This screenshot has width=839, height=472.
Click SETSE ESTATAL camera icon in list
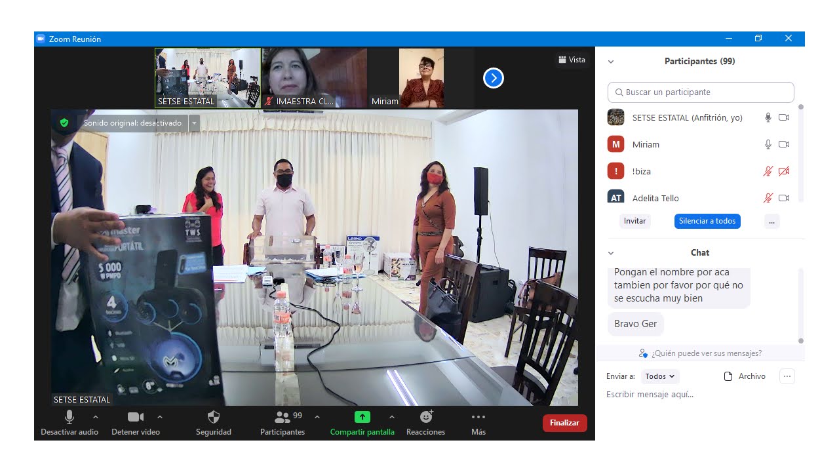tap(784, 118)
